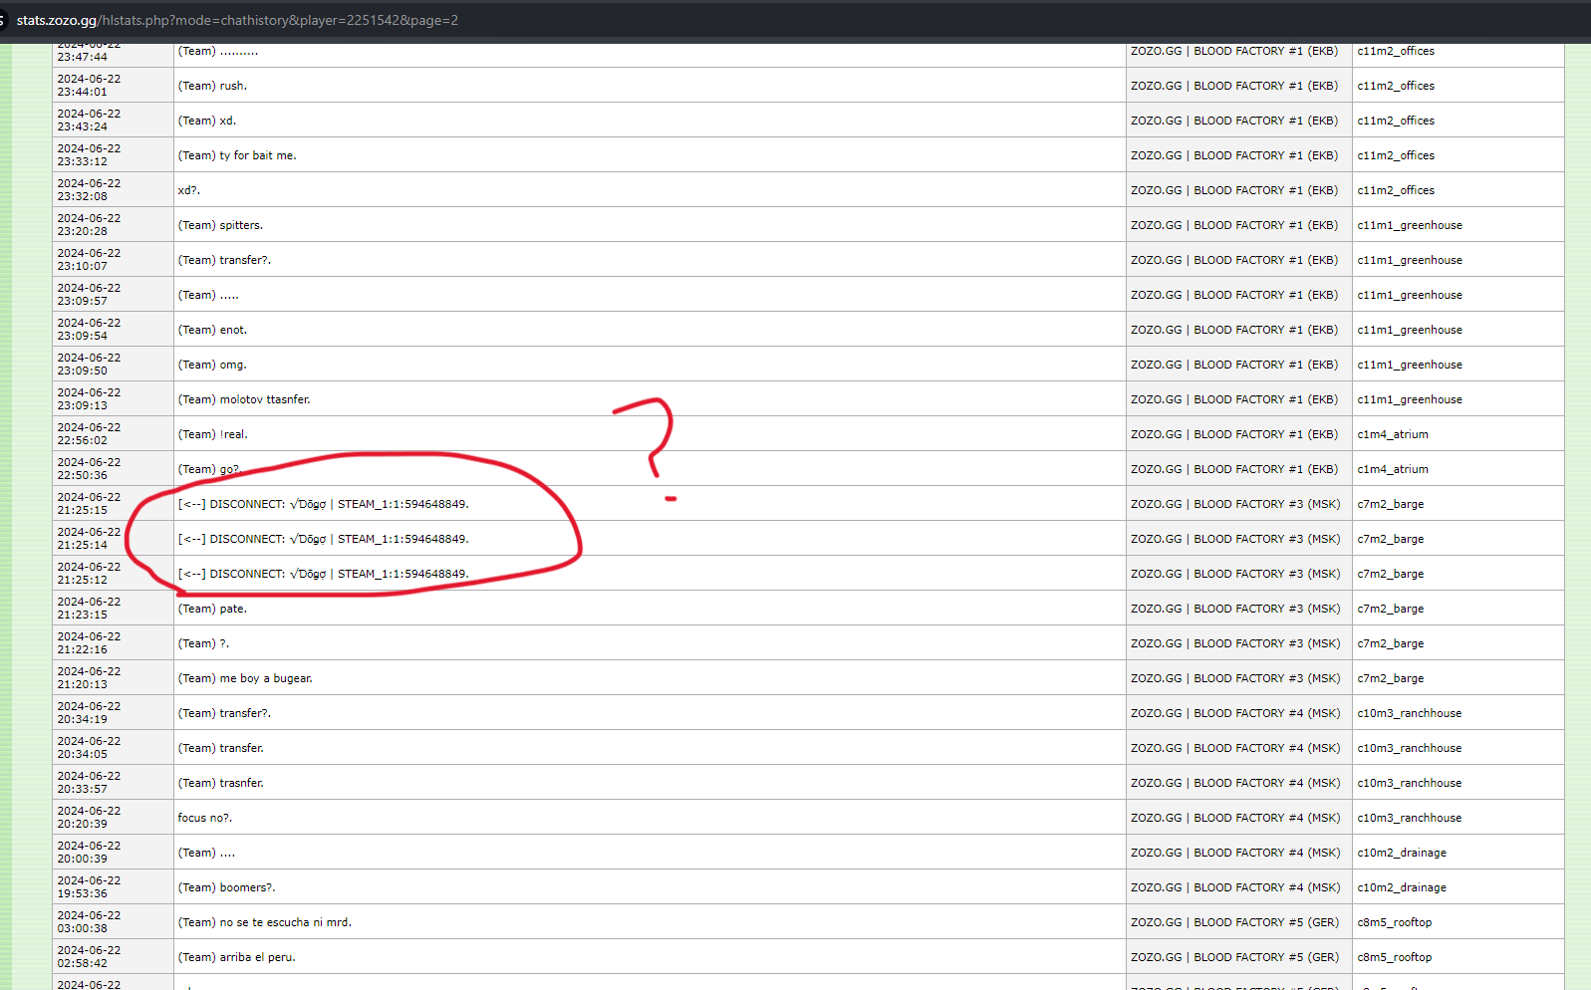Select the "(Team) rush." chat message
The height and width of the screenshot is (990, 1591).
(212, 86)
